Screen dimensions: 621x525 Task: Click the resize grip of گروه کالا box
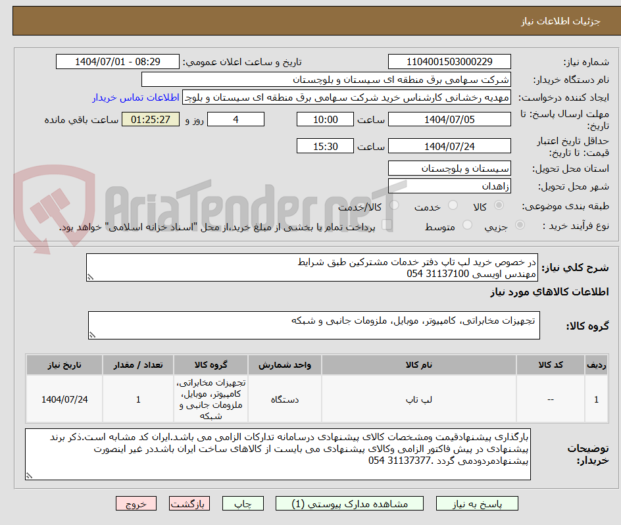(x=93, y=336)
